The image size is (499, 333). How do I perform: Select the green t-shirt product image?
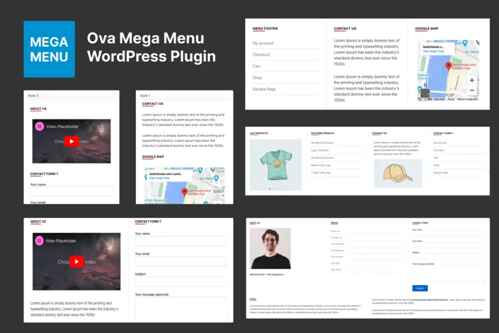pos(275,164)
